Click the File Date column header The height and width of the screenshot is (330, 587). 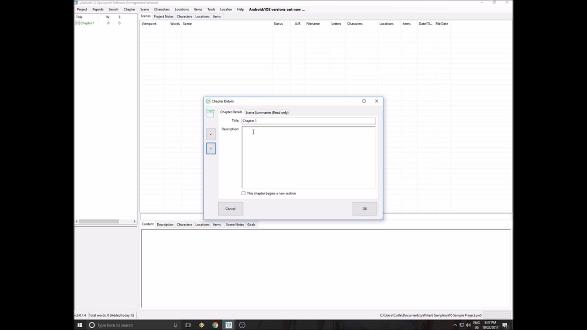pos(442,24)
